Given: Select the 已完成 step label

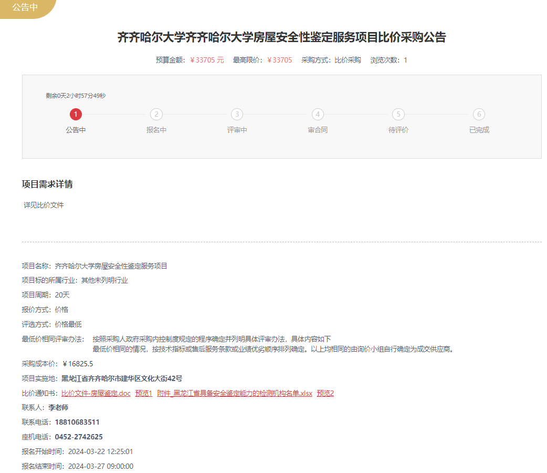Looking at the screenshot, I should click(x=479, y=130).
